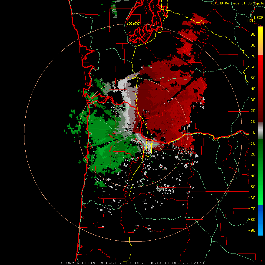Click the 80 value on the velocity scale
The image size is (265, 265).
tap(253, 45)
